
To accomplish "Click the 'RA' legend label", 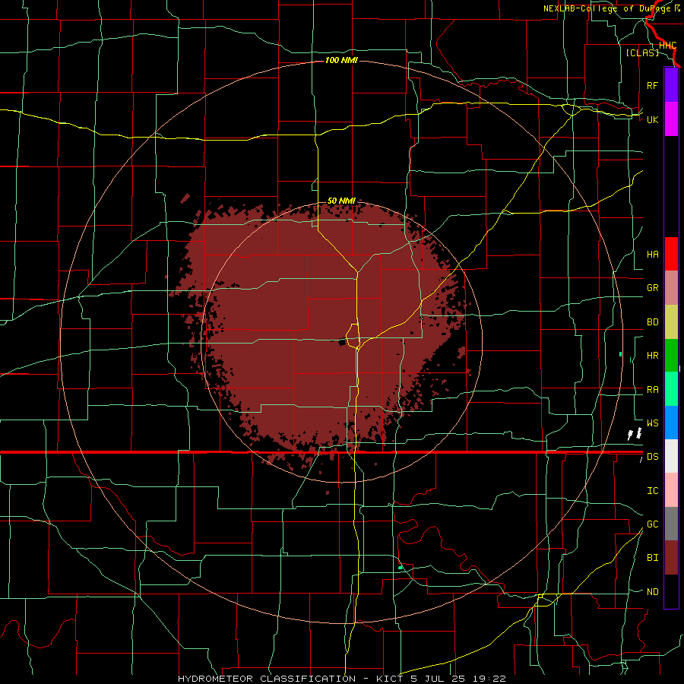I will pyautogui.click(x=652, y=390).
